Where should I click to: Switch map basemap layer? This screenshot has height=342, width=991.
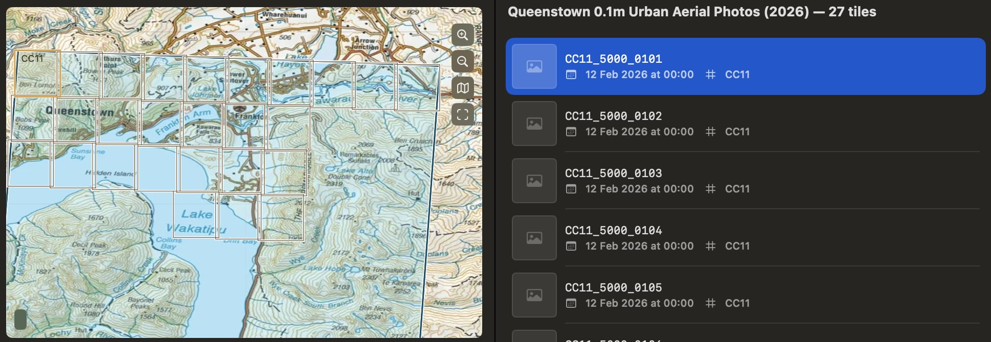[462, 88]
